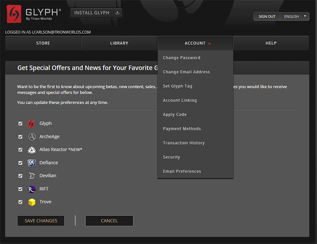Click the Sign Out button

(267, 17)
